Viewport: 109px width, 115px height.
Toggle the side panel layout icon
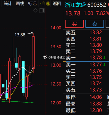tap(42, 11)
